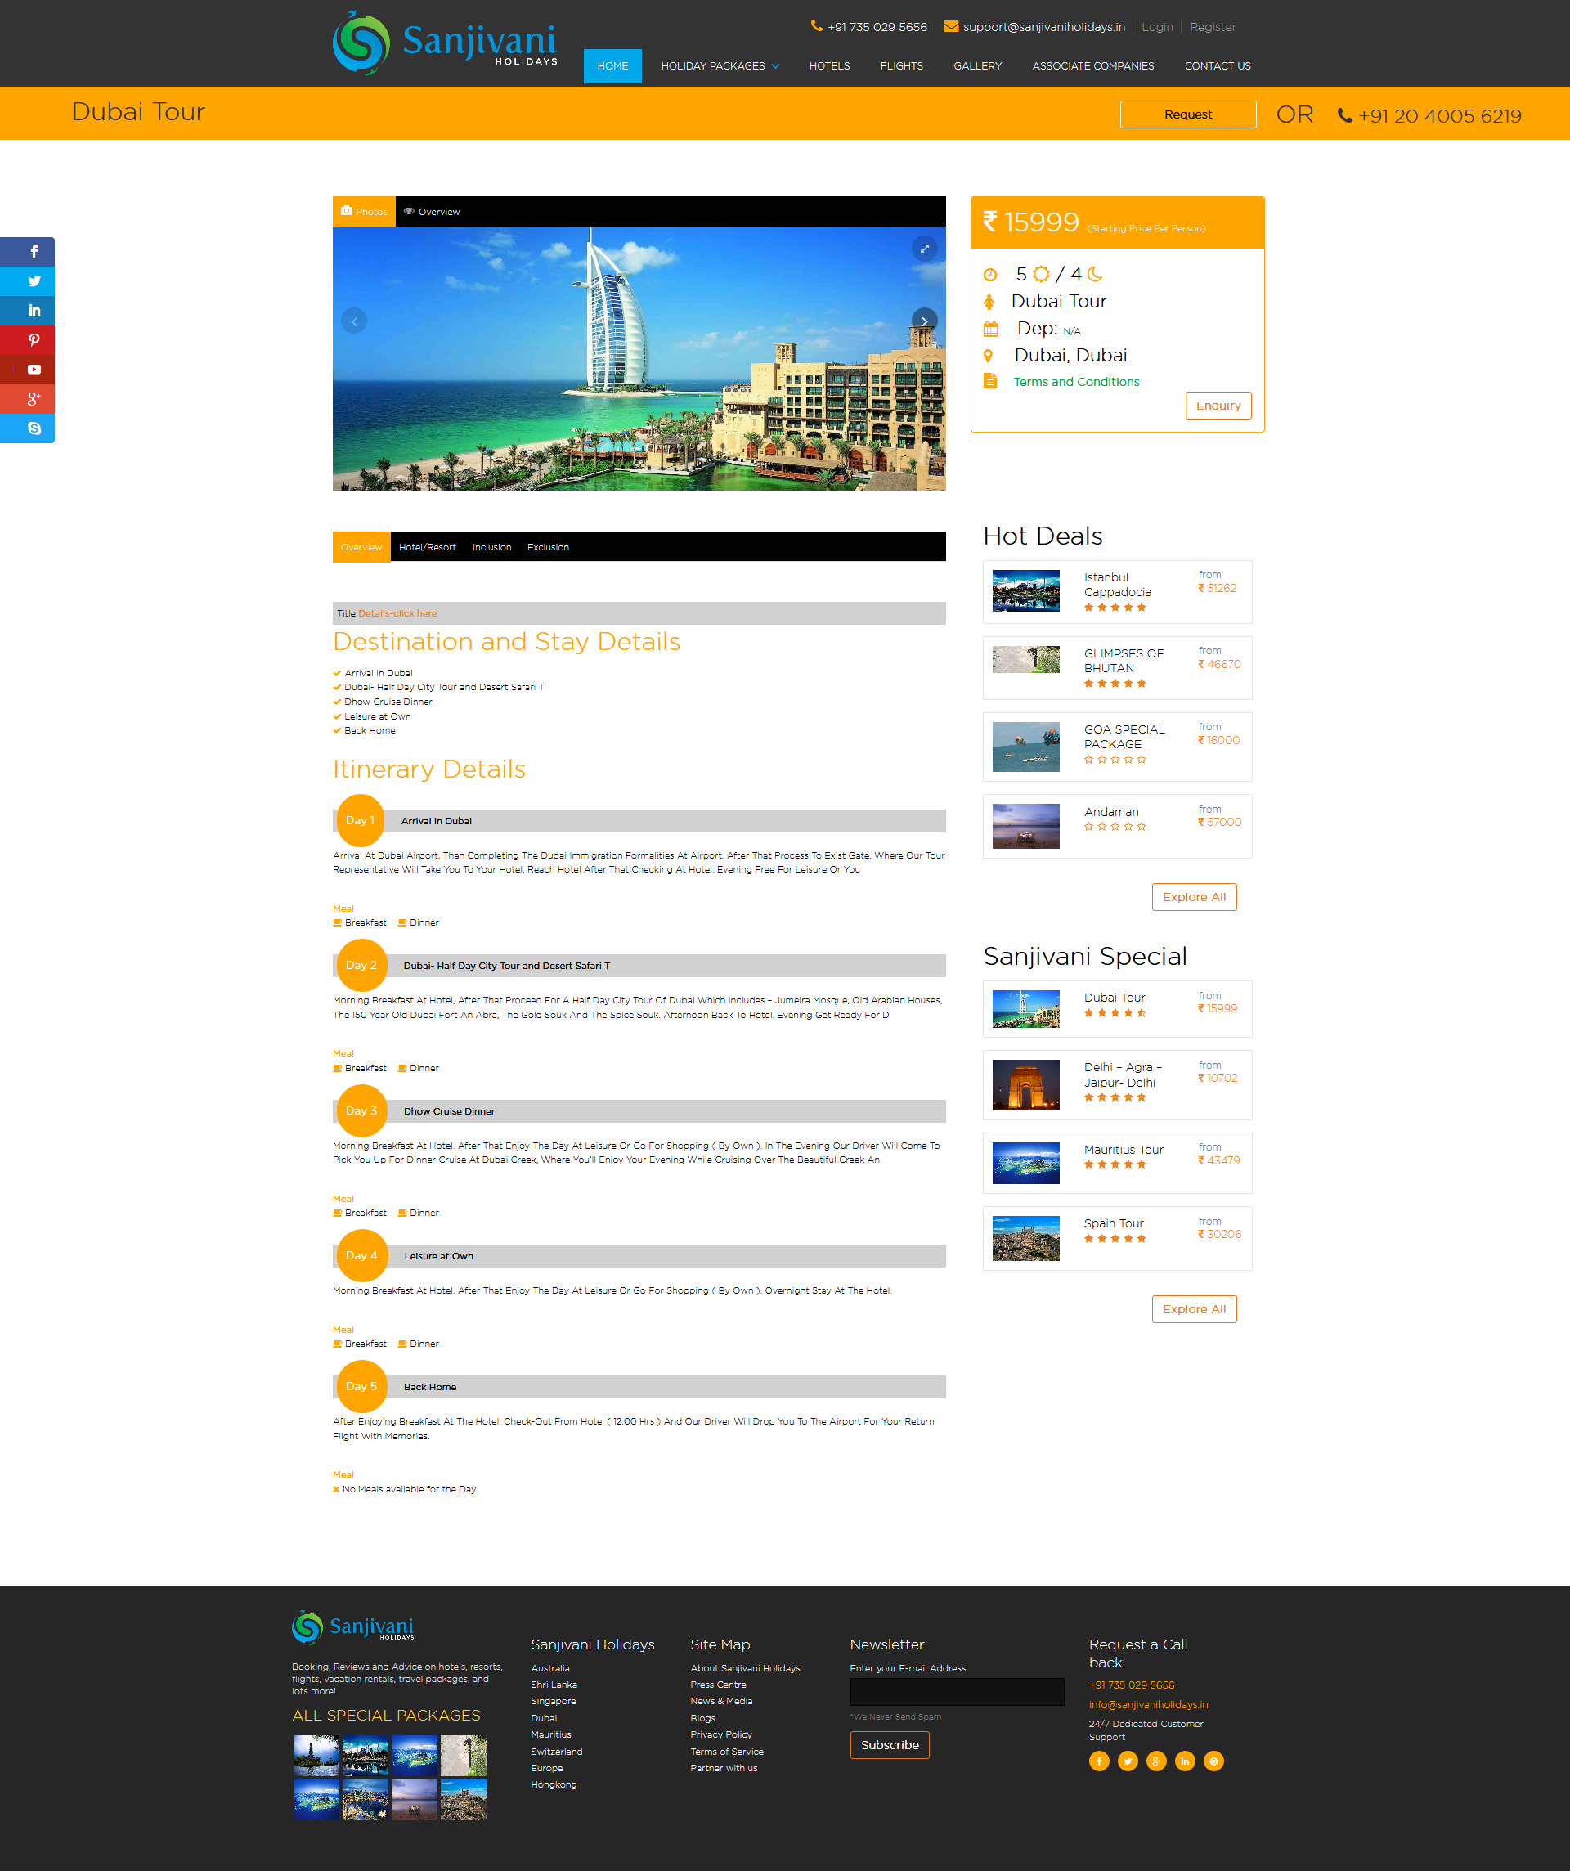Click the Skype icon in sidebar

[x=33, y=428]
